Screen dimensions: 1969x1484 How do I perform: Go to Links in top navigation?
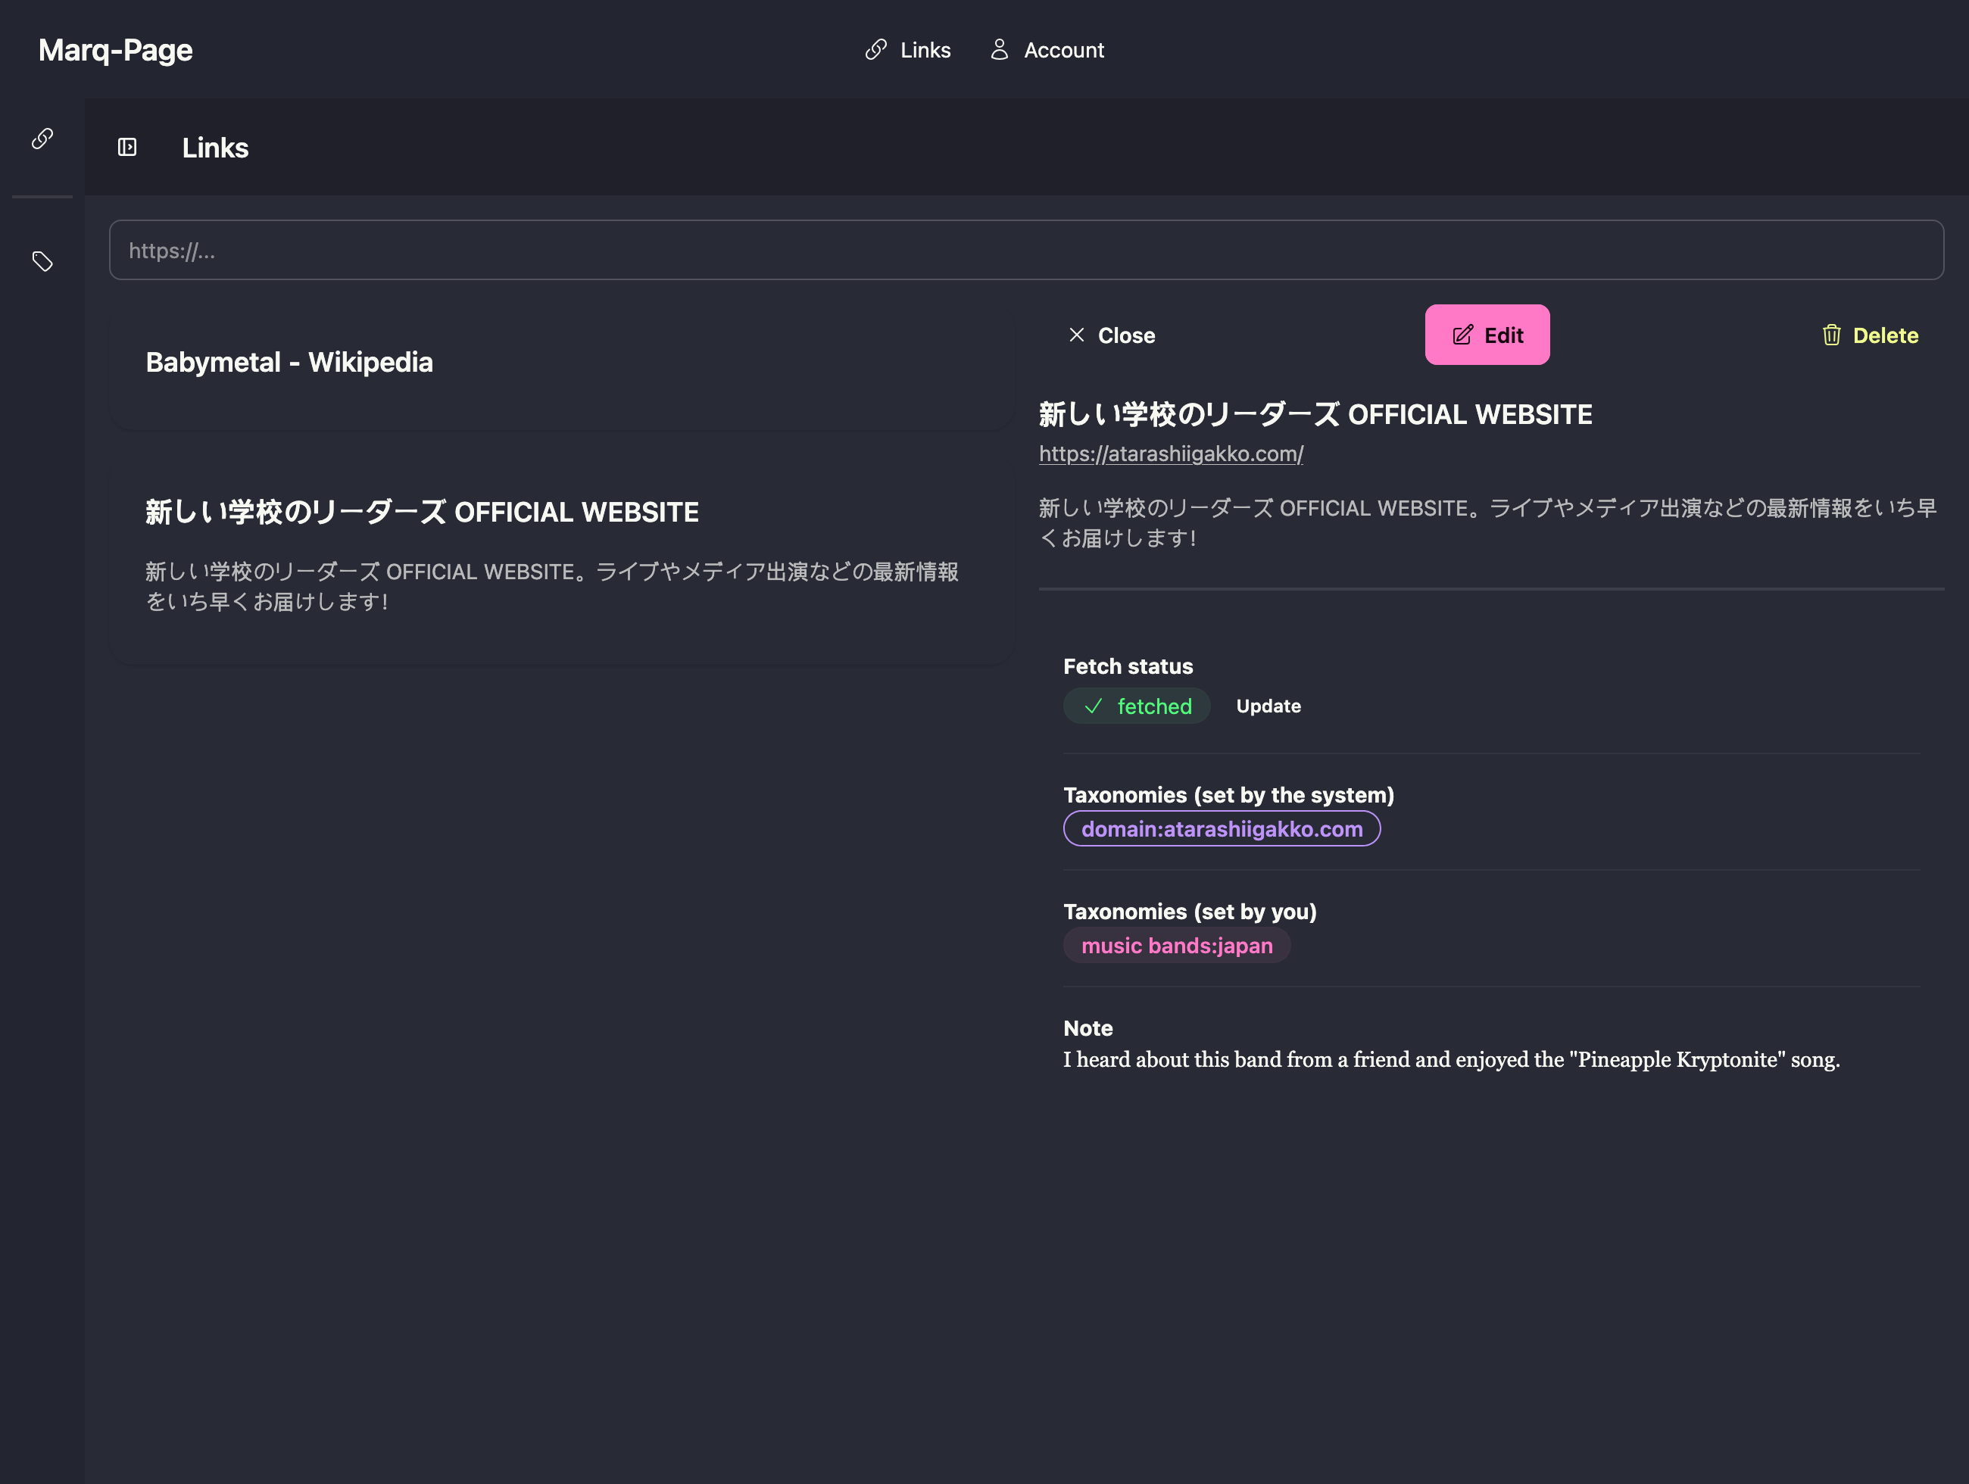908,50
